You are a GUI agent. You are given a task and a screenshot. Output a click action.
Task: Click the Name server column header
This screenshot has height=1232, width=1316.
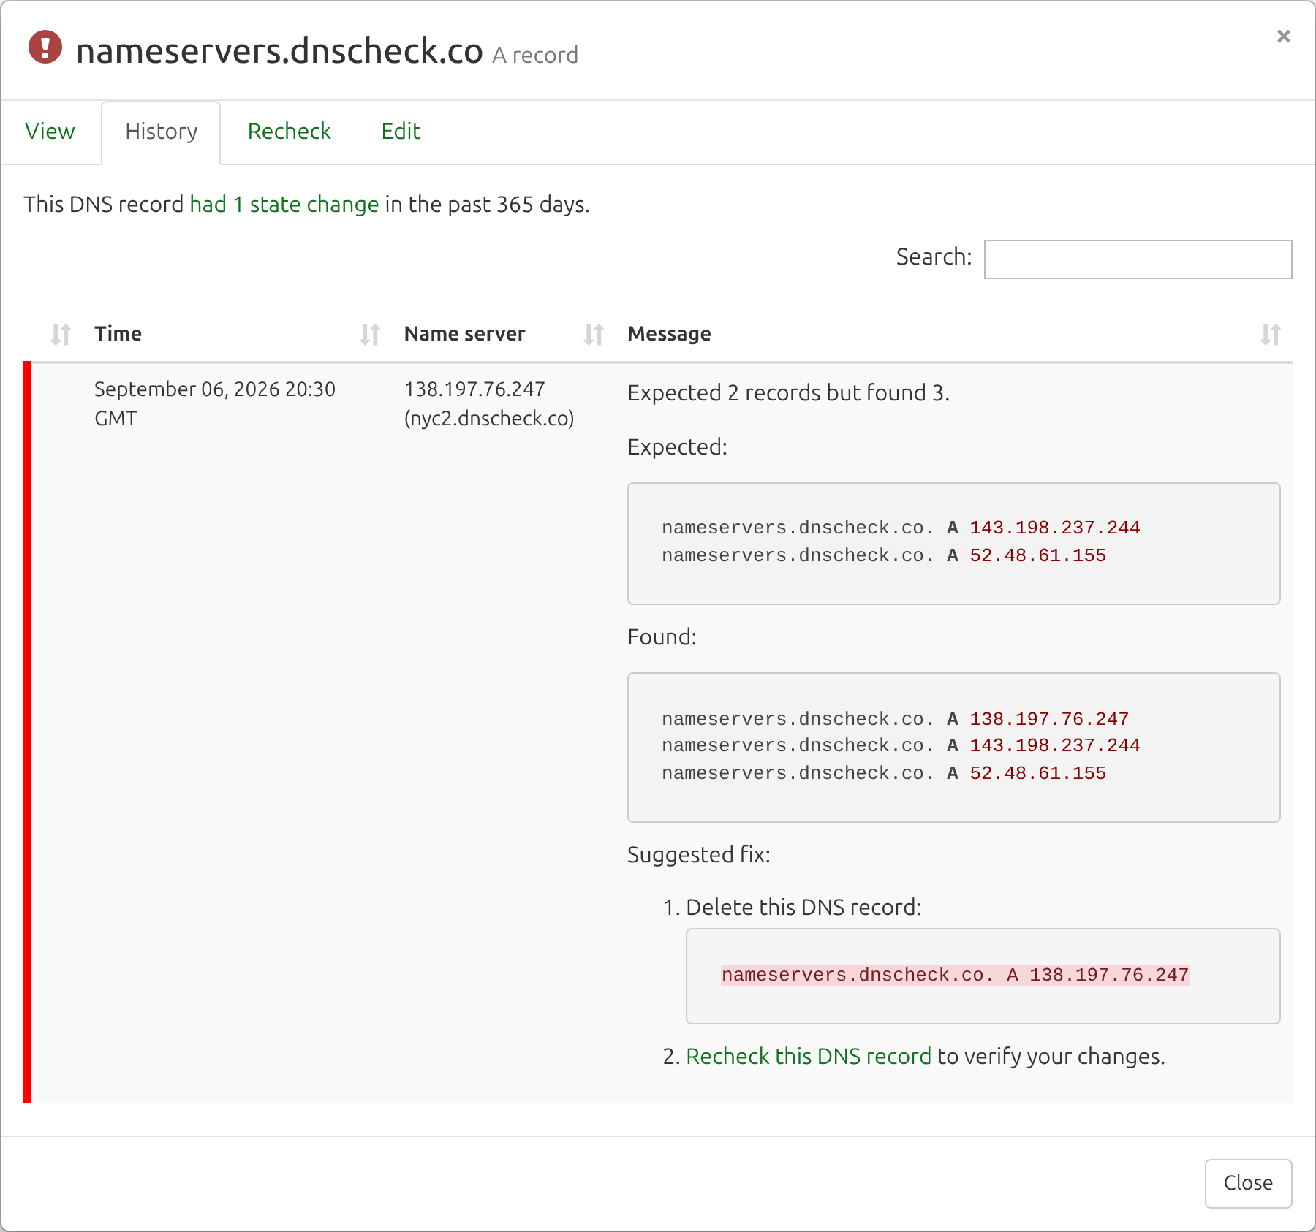tap(465, 334)
